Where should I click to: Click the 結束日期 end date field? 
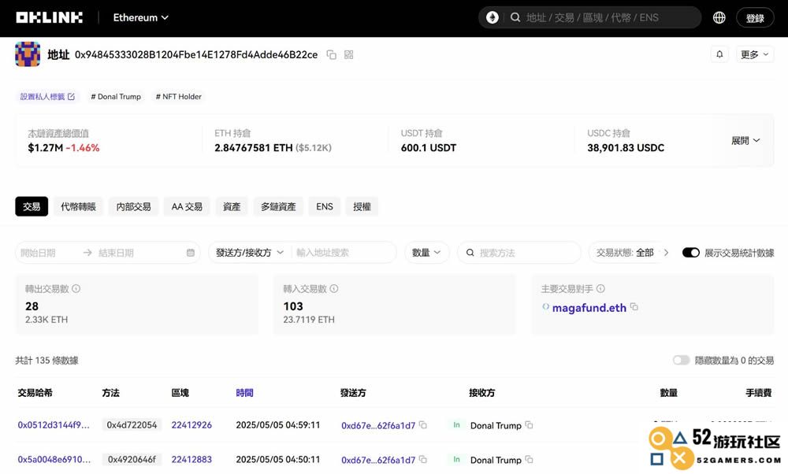point(116,253)
